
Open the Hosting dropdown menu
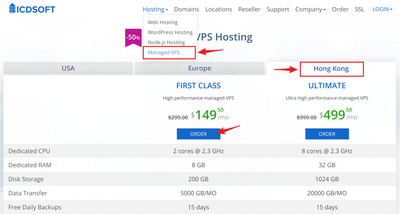(x=155, y=9)
